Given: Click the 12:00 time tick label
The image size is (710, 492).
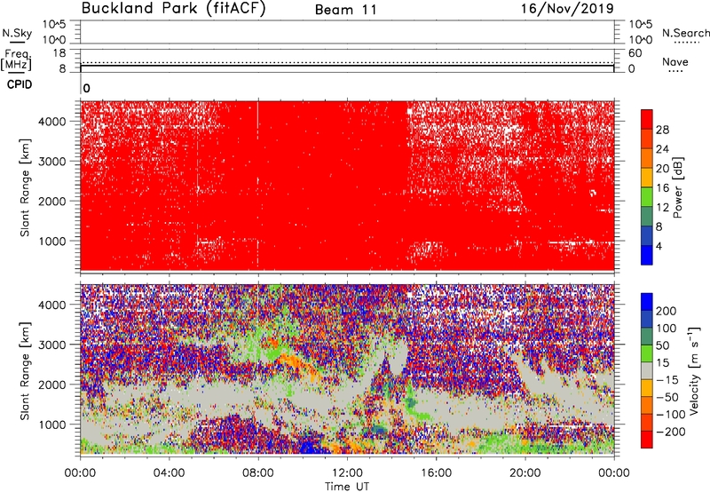Looking at the screenshot, I should point(347,473).
